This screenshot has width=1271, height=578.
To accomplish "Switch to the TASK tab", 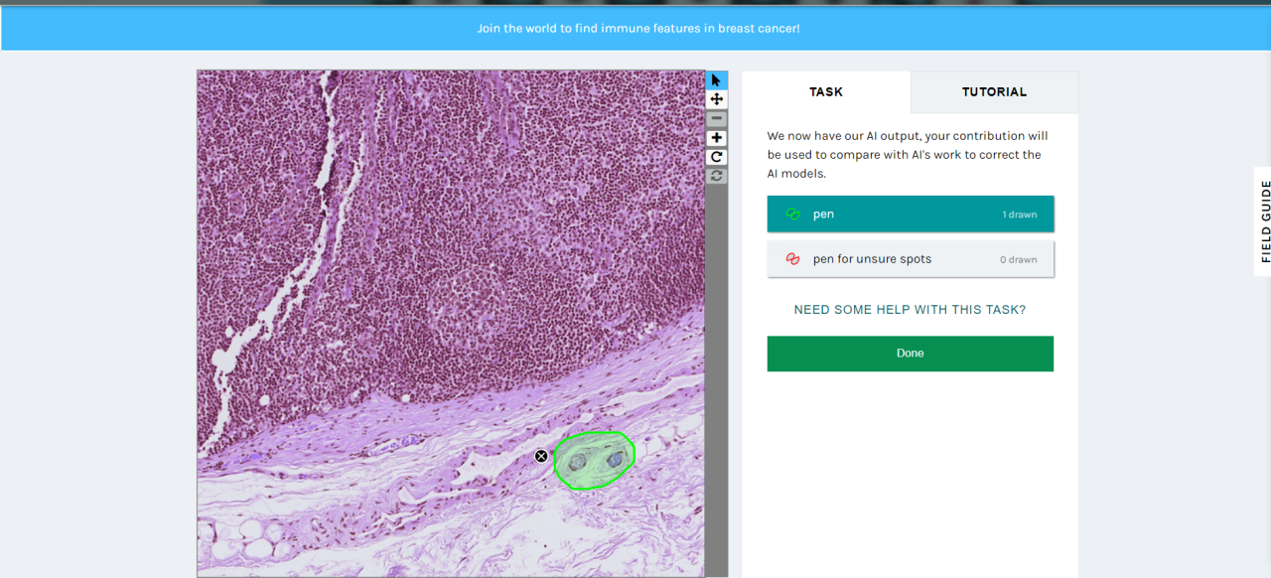I will 826,91.
